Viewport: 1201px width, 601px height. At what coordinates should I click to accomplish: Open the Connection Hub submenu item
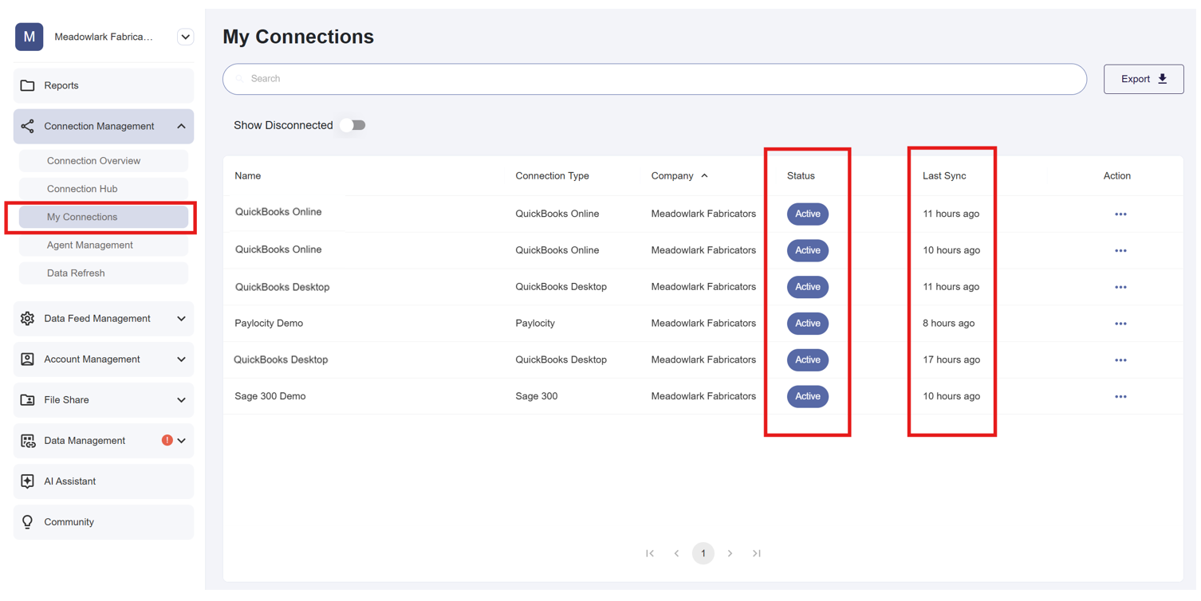coord(82,189)
